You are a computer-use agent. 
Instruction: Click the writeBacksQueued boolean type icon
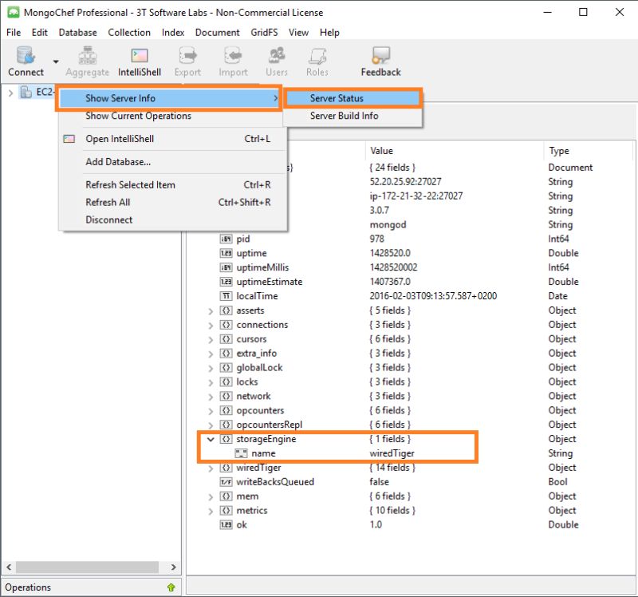[226, 482]
